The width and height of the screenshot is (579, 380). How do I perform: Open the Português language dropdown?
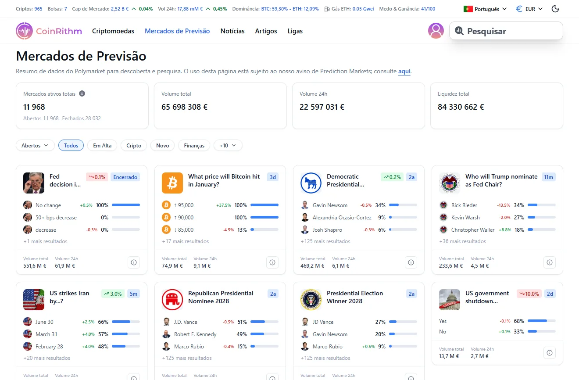tap(485, 8)
